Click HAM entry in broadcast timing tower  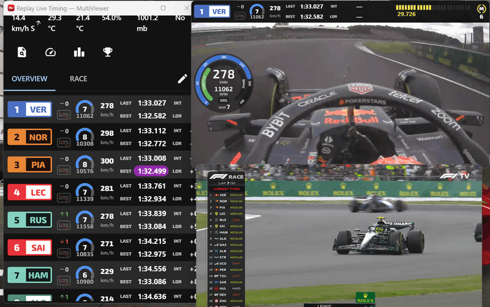227,232
